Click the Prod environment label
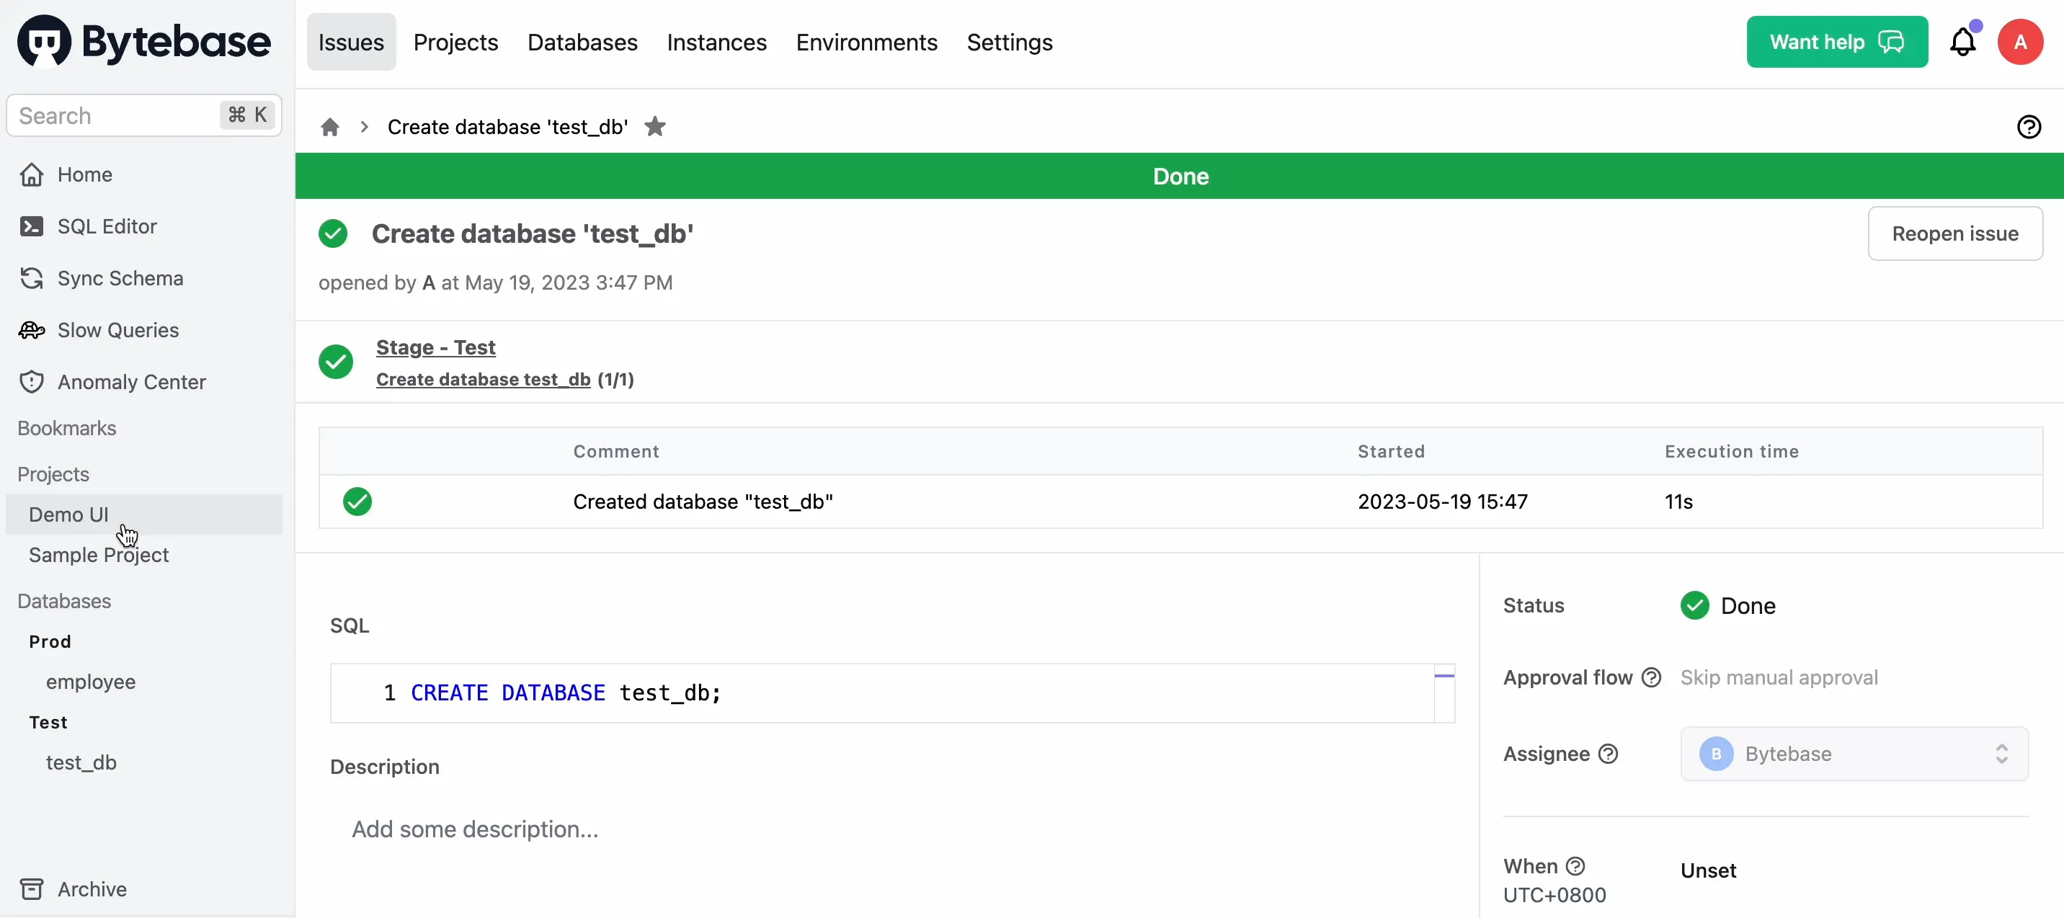Viewport: 2064px width, 918px height. [x=50, y=641]
